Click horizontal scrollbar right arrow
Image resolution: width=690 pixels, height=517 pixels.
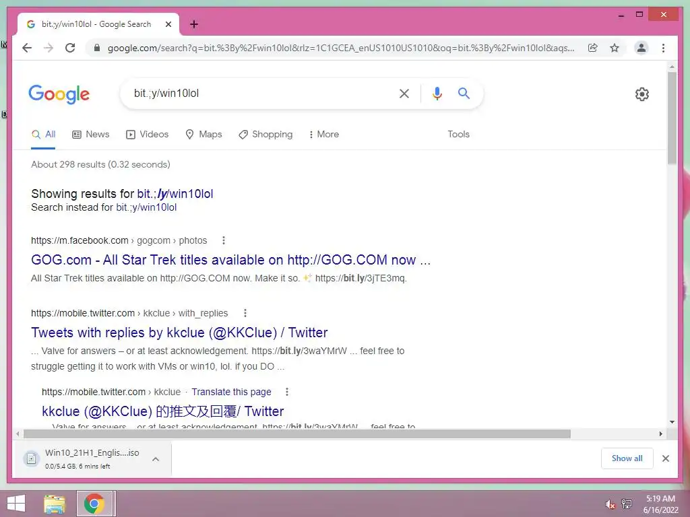point(661,434)
